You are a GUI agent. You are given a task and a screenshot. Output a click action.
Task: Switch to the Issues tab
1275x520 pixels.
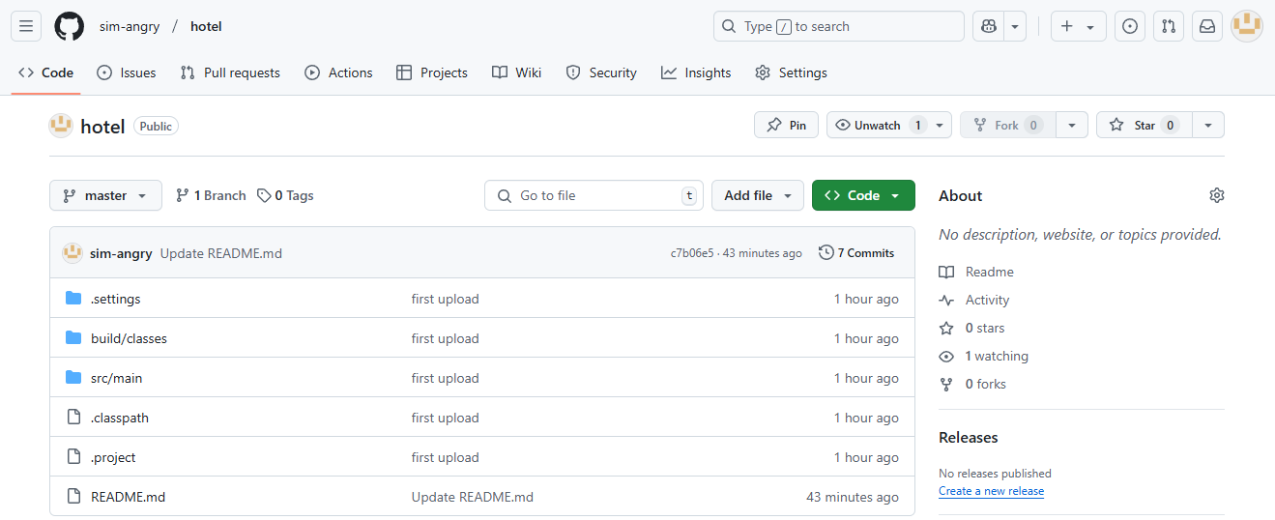pyautogui.click(x=127, y=72)
